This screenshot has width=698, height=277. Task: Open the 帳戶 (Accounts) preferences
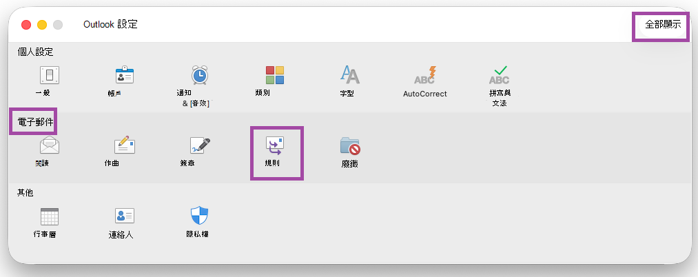[x=125, y=75]
